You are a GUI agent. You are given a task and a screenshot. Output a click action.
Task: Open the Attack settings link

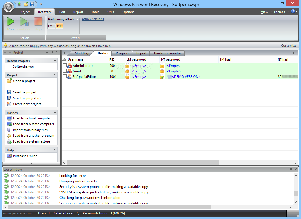93,19
